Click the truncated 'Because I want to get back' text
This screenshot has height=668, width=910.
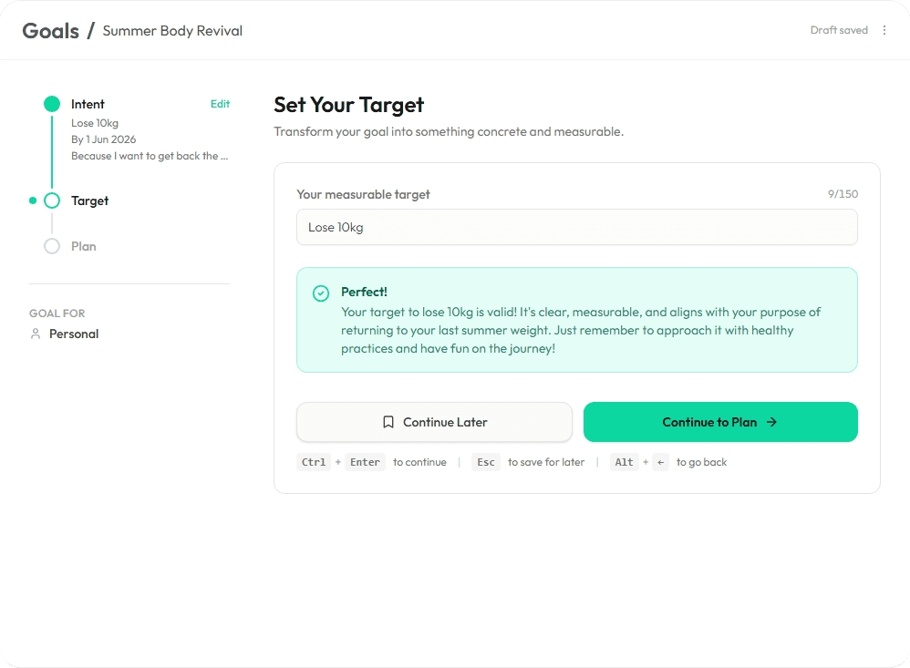click(150, 156)
